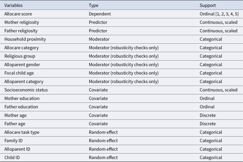Click "Covariate" in the Socioeconomic status row
This screenshot has width=243, height=162.
click(x=98, y=90)
